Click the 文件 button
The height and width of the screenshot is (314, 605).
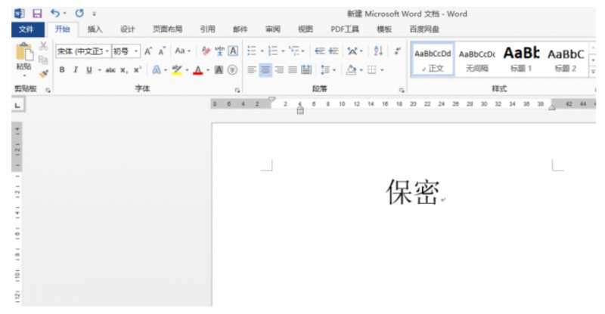tap(26, 29)
